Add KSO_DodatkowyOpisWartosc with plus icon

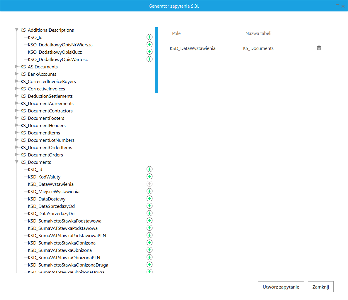[x=149, y=59]
